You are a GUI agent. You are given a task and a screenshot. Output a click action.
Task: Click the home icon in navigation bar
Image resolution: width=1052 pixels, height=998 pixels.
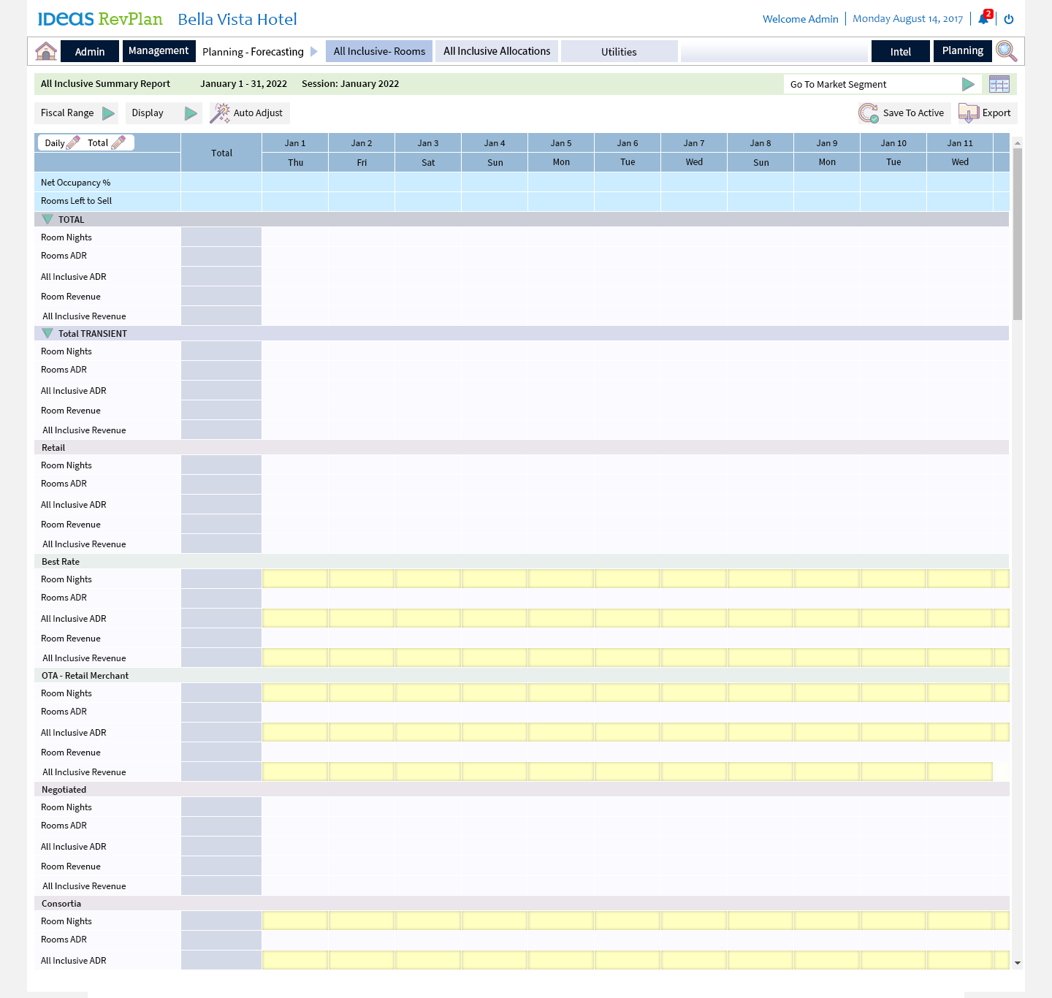46,51
